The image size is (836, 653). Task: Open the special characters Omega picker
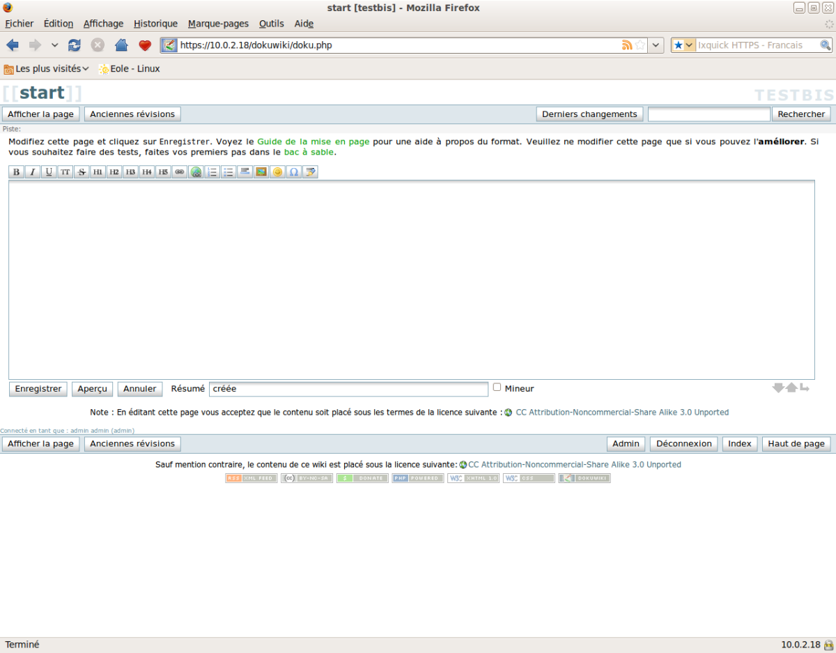tap(294, 172)
